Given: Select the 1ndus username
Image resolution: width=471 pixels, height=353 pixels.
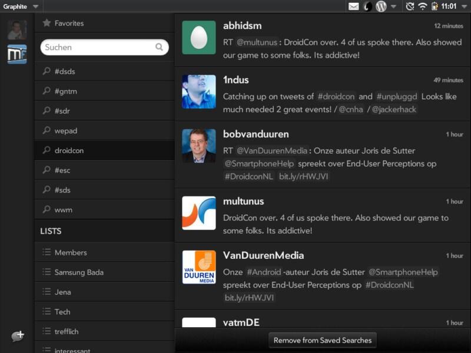Looking at the screenshot, I should tap(236, 80).
